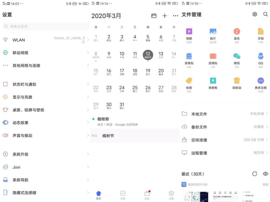
Task: Select March 27 on the calendar
Action: point(161,89)
